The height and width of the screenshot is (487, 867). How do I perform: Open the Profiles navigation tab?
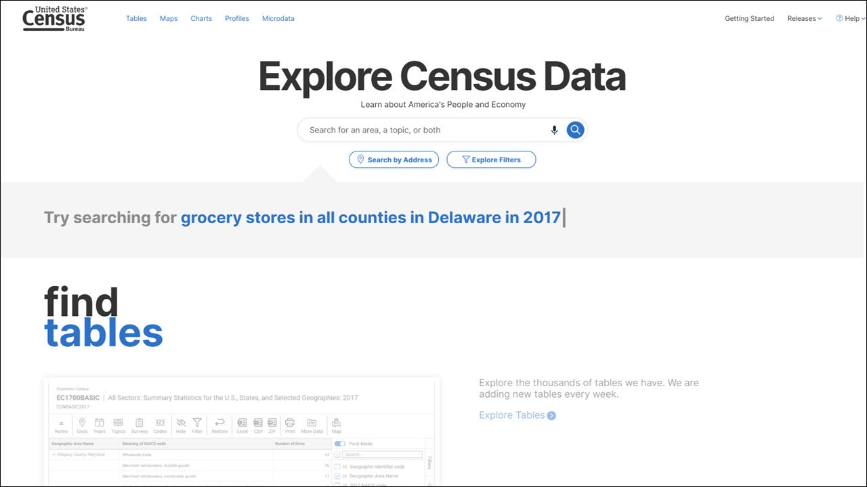click(237, 19)
